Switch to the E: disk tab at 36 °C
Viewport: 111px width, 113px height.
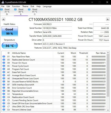[21, 12]
